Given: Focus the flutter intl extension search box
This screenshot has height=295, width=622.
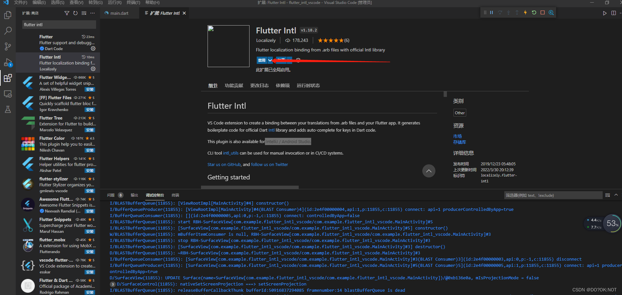Looking at the screenshot, I should pos(59,25).
